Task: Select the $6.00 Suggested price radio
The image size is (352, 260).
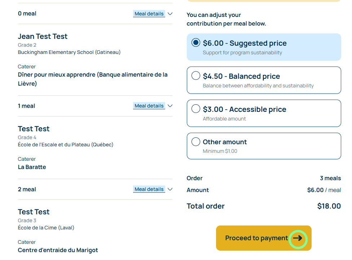Action: [195, 43]
